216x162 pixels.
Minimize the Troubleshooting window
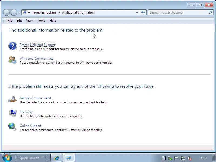click(x=191, y=5)
